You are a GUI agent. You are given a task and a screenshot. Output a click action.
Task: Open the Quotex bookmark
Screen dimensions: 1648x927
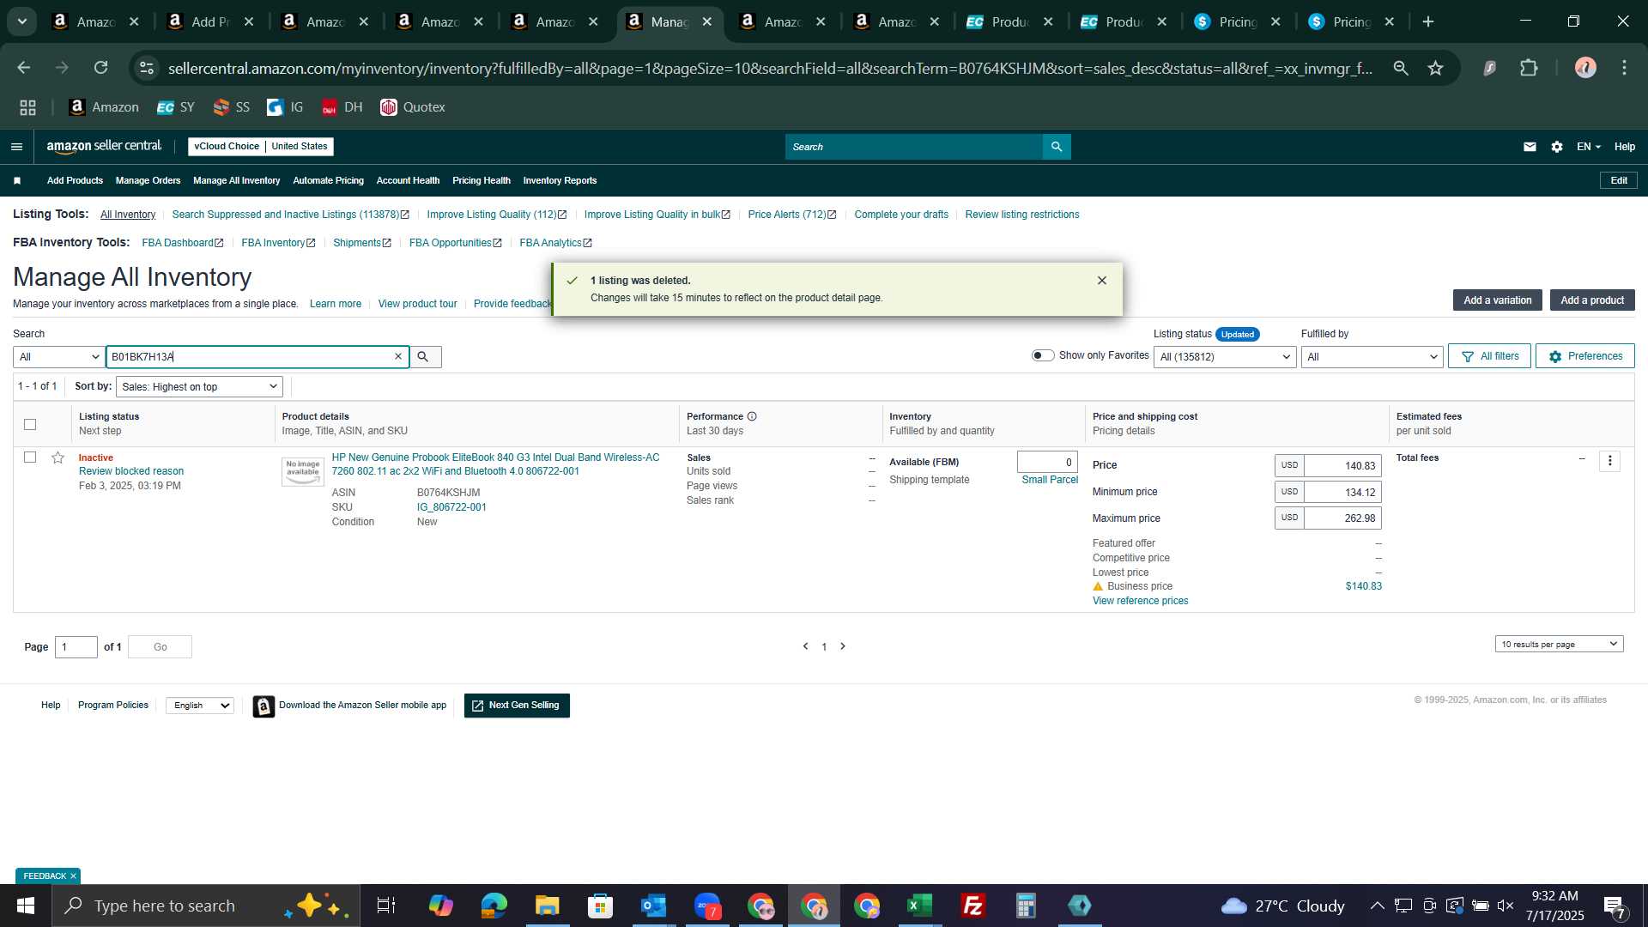[x=413, y=107]
